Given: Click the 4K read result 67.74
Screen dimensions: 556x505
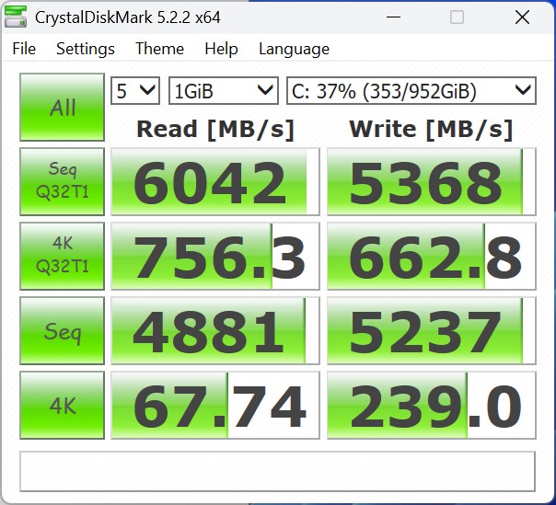Looking at the screenshot, I should pos(215,405).
